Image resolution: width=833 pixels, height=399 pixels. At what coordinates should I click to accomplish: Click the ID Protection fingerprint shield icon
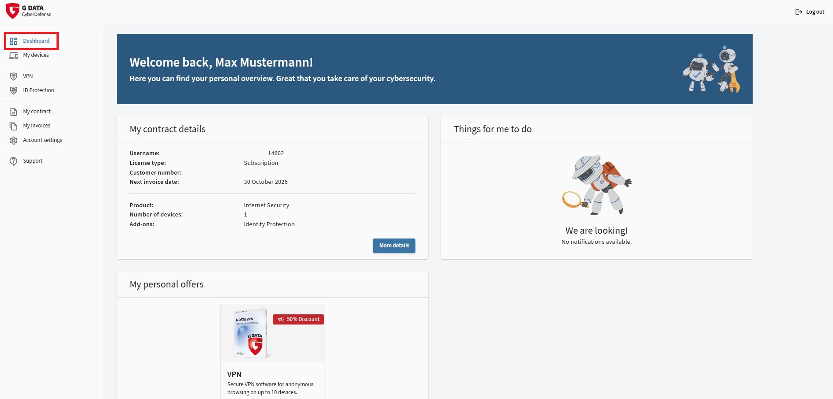(x=14, y=90)
